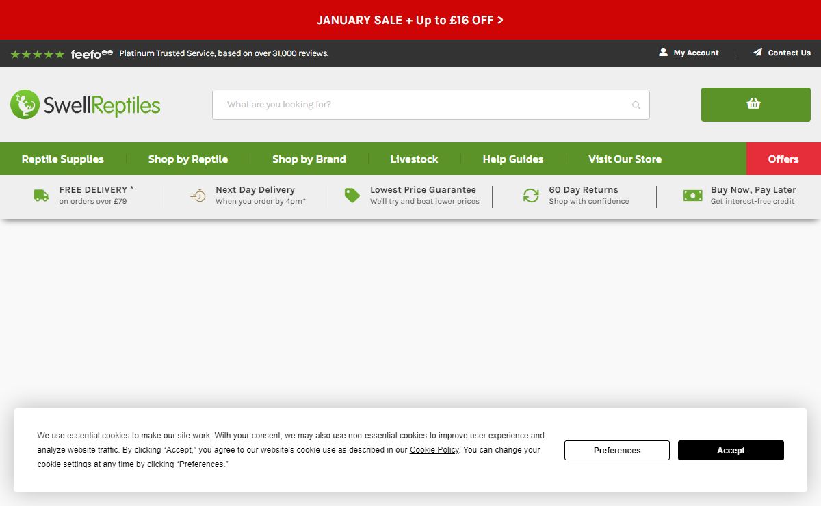Click 'We'll try and beat lower prices' text

tap(425, 201)
